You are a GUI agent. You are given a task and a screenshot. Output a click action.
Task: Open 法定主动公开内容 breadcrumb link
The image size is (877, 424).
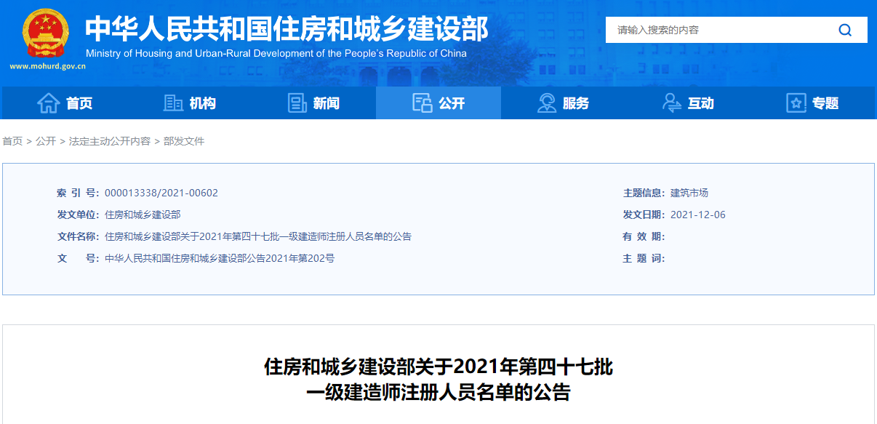(110, 141)
